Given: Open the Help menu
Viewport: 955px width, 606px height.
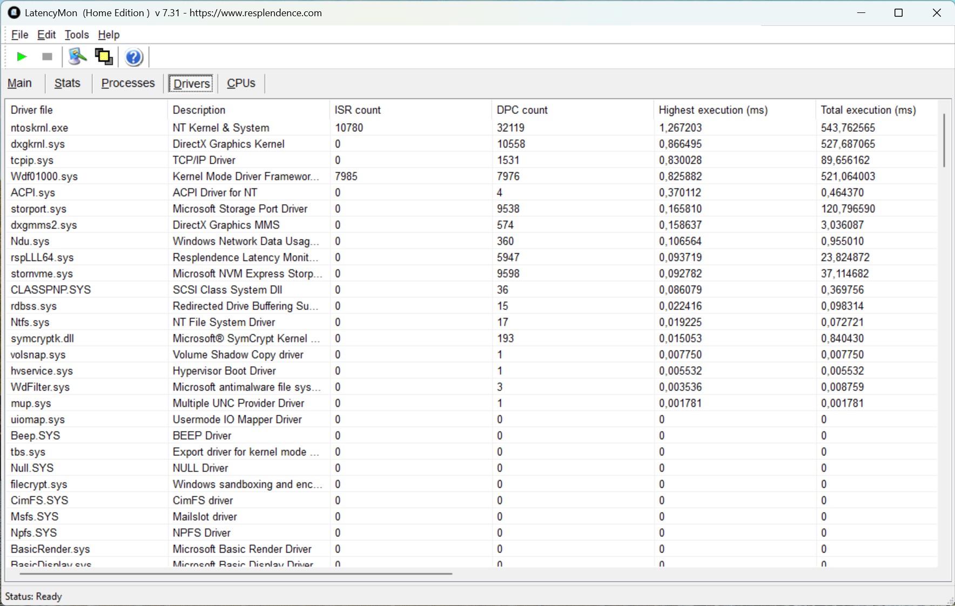Looking at the screenshot, I should click(109, 35).
